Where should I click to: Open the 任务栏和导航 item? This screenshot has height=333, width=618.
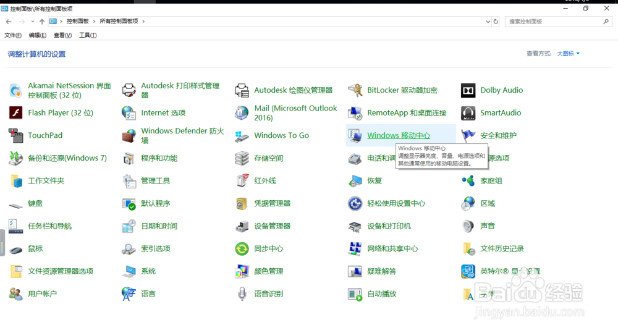coord(49,226)
